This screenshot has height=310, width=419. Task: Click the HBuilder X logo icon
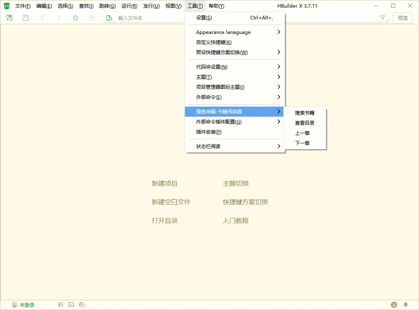6,6
